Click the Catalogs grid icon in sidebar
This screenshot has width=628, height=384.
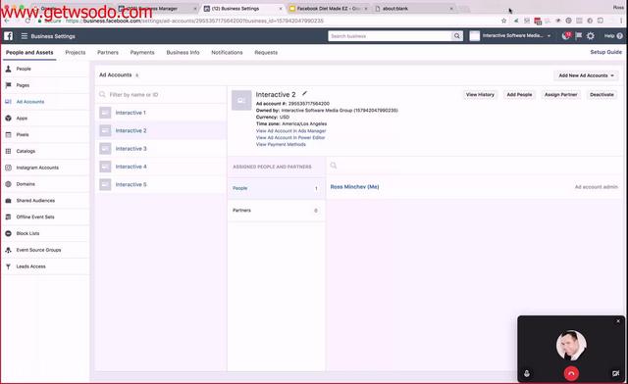tap(8, 151)
